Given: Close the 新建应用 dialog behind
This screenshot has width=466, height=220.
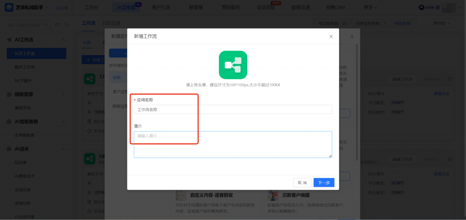Looking at the screenshot, I should tap(352, 36).
